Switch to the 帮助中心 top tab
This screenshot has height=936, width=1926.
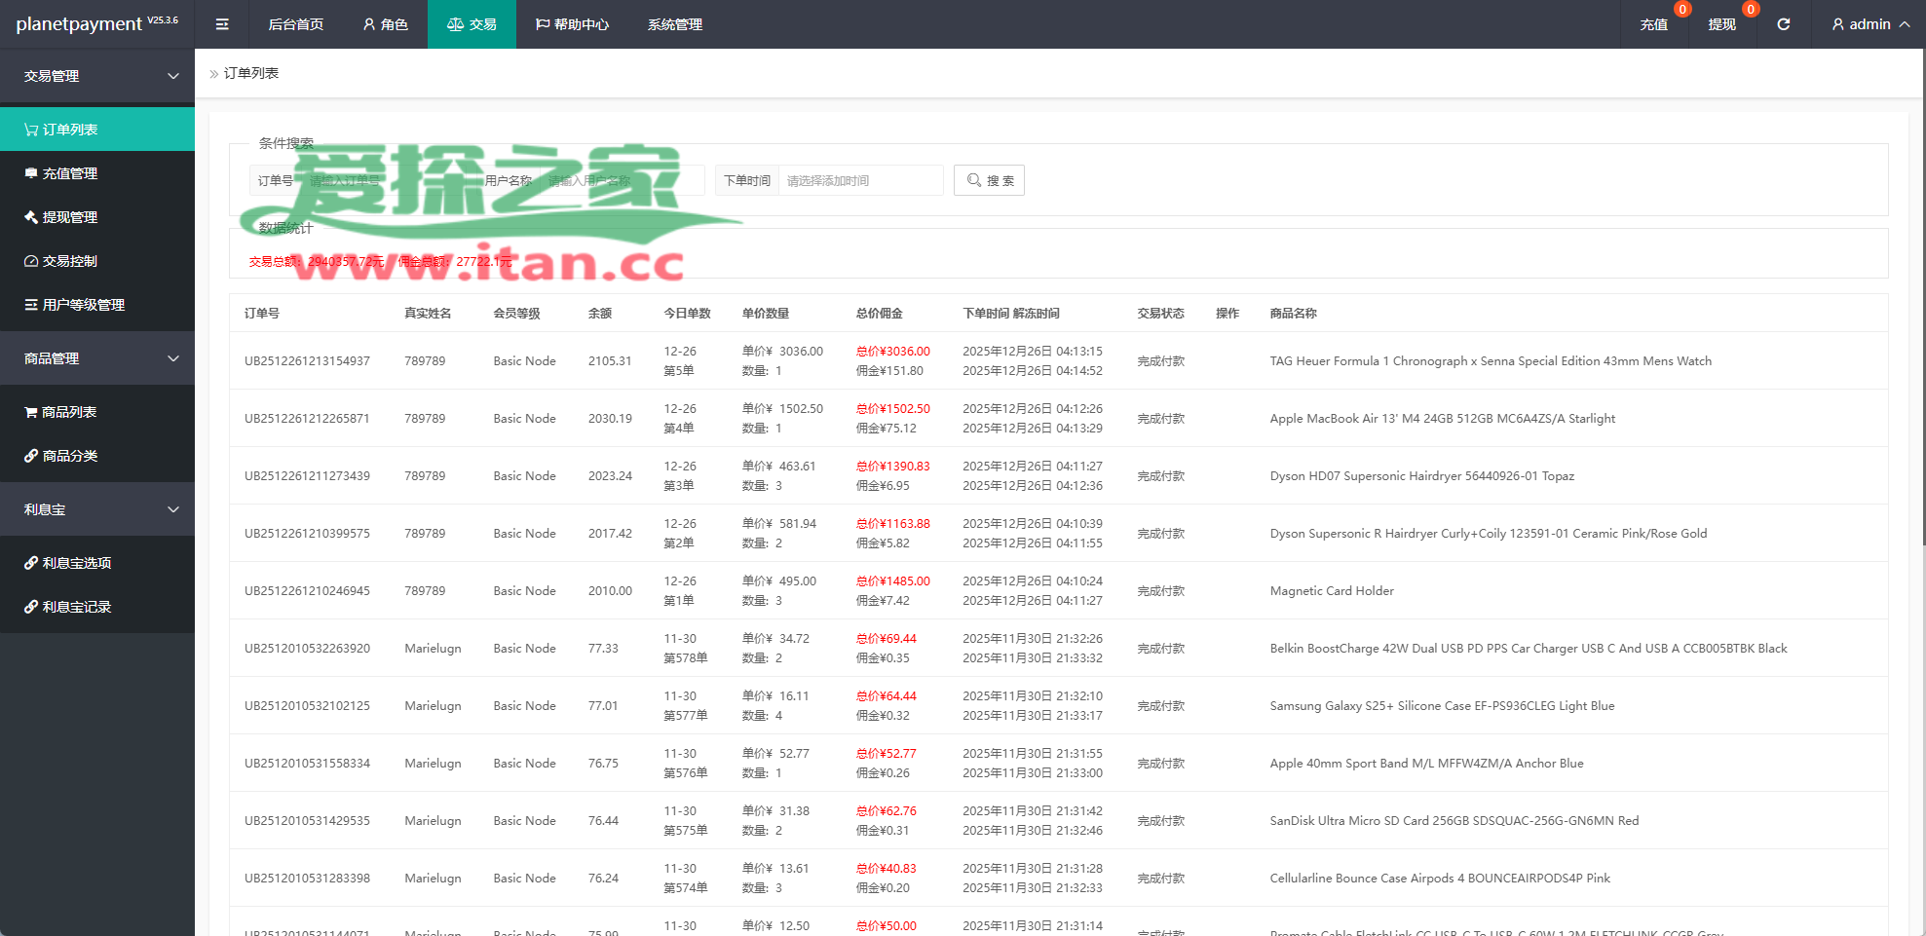[x=572, y=24]
